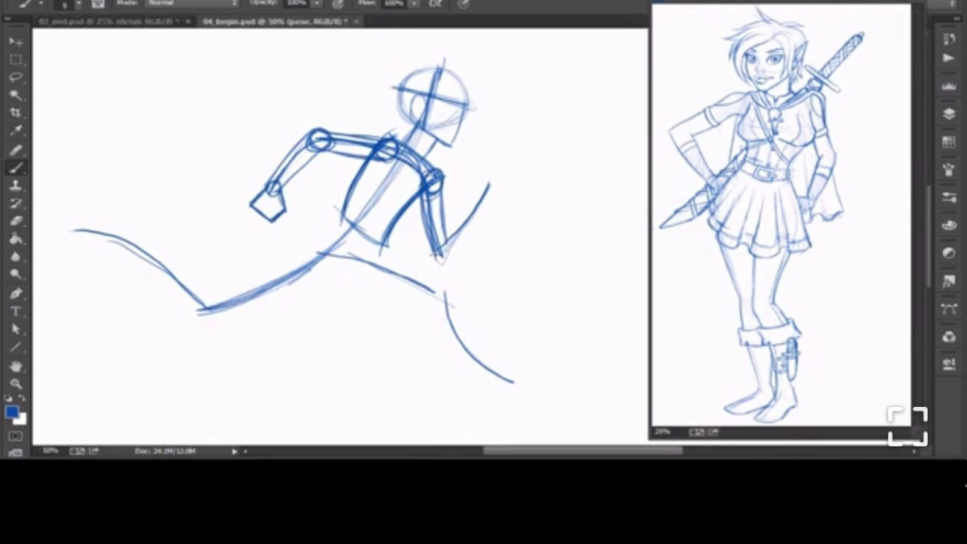Open the Actions panel play icon

(x=949, y=59)
